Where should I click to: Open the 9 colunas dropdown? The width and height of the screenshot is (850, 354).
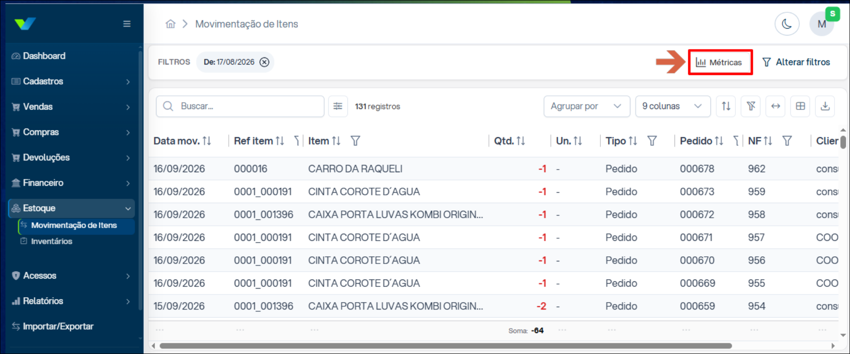(673, 106)
